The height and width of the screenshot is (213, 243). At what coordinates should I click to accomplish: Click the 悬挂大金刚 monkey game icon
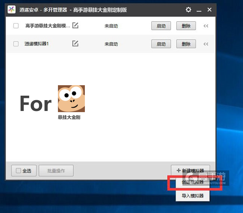71,99
